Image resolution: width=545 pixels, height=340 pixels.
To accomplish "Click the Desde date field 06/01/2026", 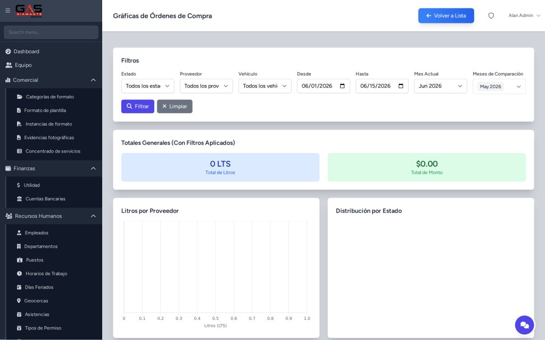I will tap(323, 86).
